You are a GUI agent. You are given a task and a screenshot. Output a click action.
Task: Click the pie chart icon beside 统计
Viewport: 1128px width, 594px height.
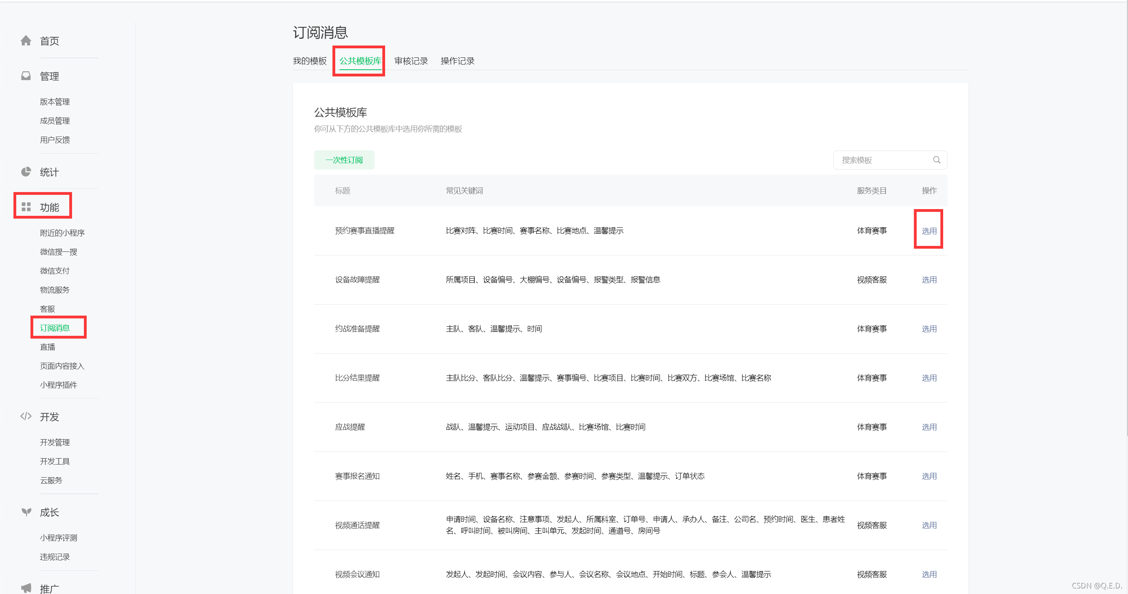pyautogui.click(x=26, y=172)
